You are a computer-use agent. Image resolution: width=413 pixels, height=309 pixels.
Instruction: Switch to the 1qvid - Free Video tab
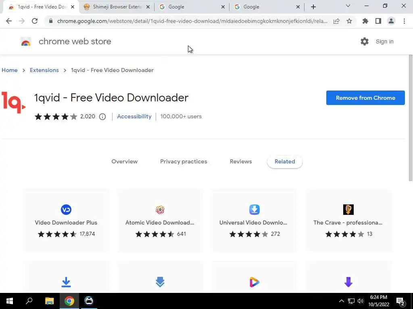coord(41,7)
